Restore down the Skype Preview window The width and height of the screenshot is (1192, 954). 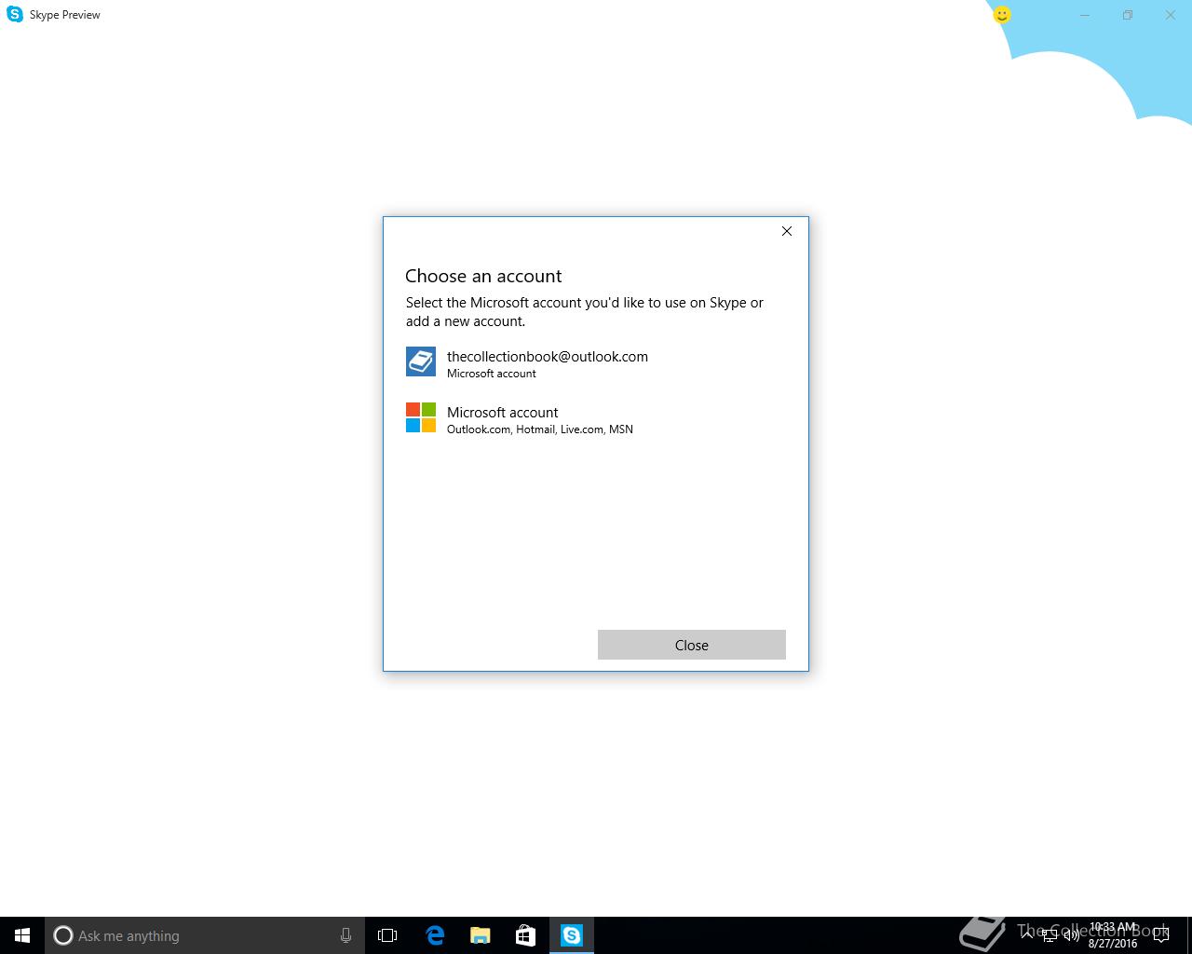click(1128, 15)
